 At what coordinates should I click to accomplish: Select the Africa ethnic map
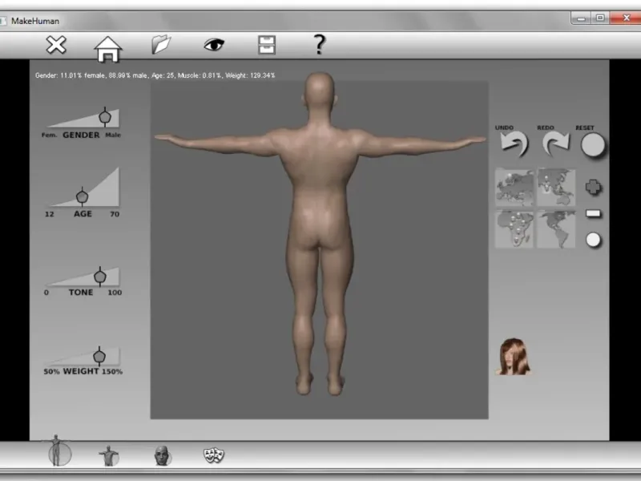click(514, 229)
